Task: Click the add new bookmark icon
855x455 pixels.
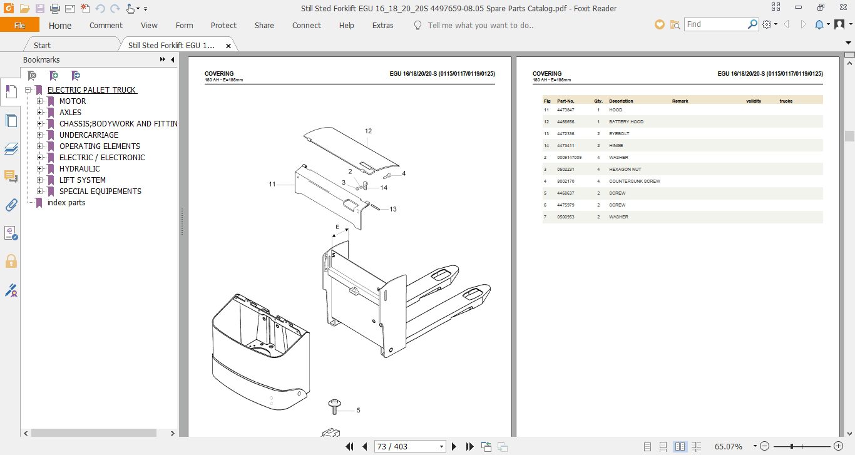Action: (x=54, y=76)
